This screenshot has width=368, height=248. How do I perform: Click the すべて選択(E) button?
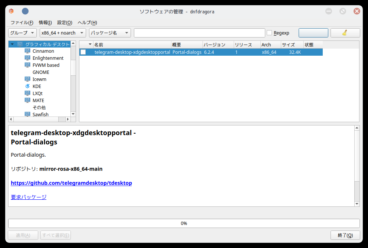click(56, 235)
